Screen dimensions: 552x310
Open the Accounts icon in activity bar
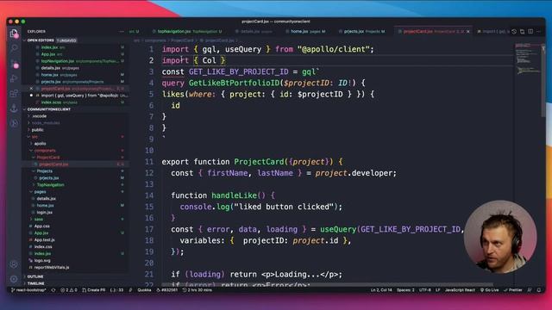coord(14,264)
